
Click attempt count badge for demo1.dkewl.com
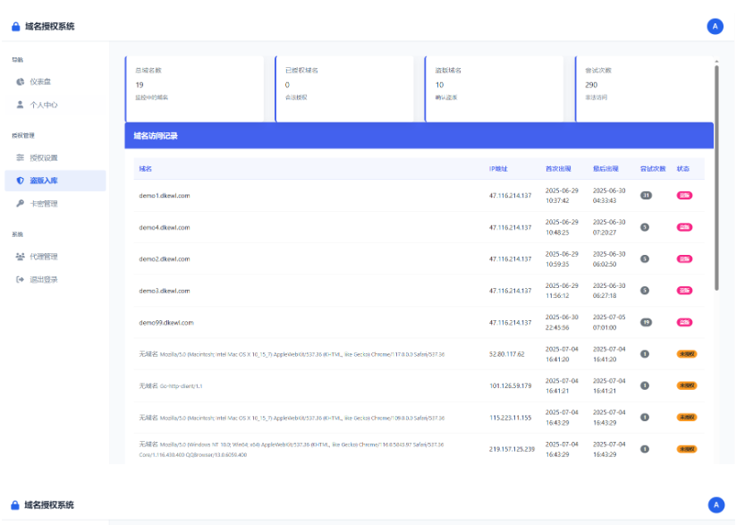click(x=646, y=195)
